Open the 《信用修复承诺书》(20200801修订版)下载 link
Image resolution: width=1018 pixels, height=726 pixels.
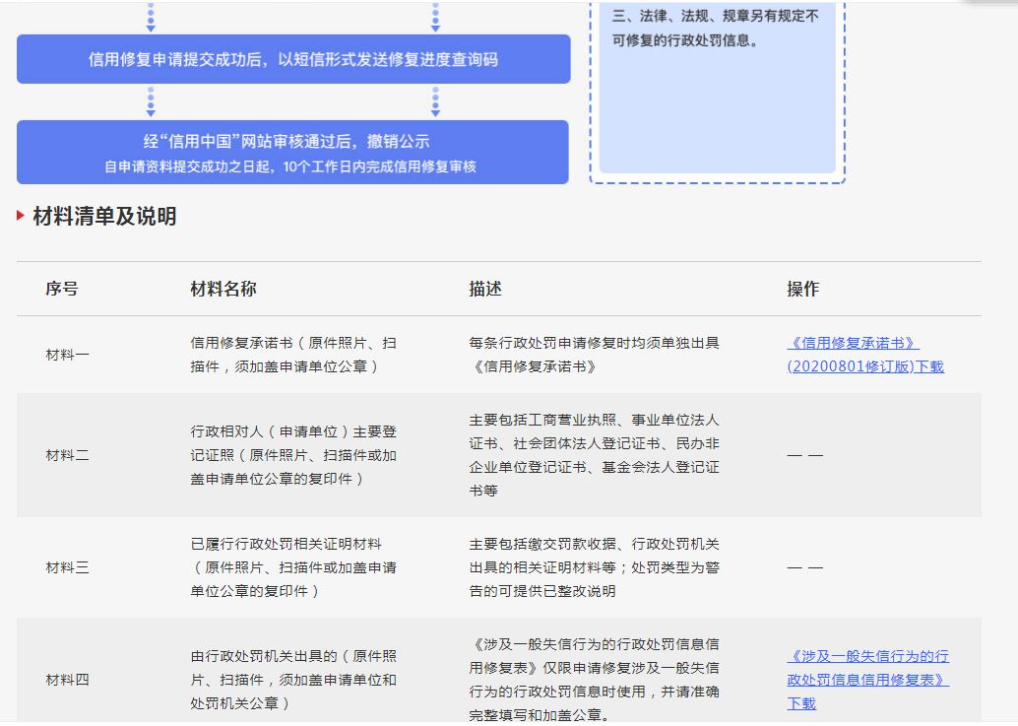(x=865, y=355)
